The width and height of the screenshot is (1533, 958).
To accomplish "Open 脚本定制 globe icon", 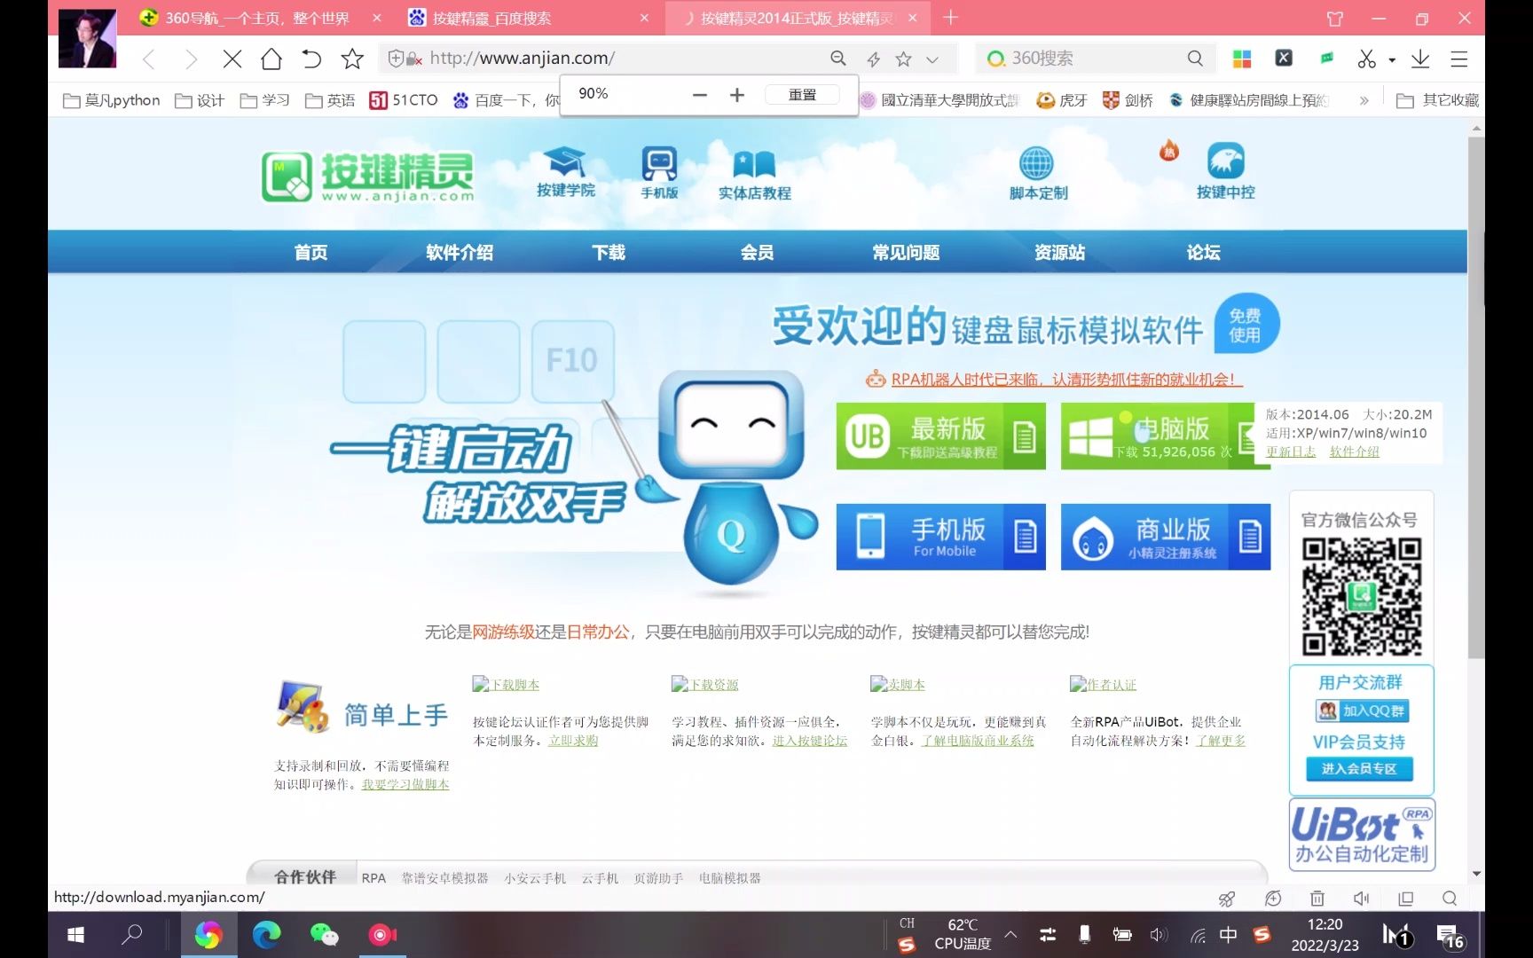I will (1037, 174).
